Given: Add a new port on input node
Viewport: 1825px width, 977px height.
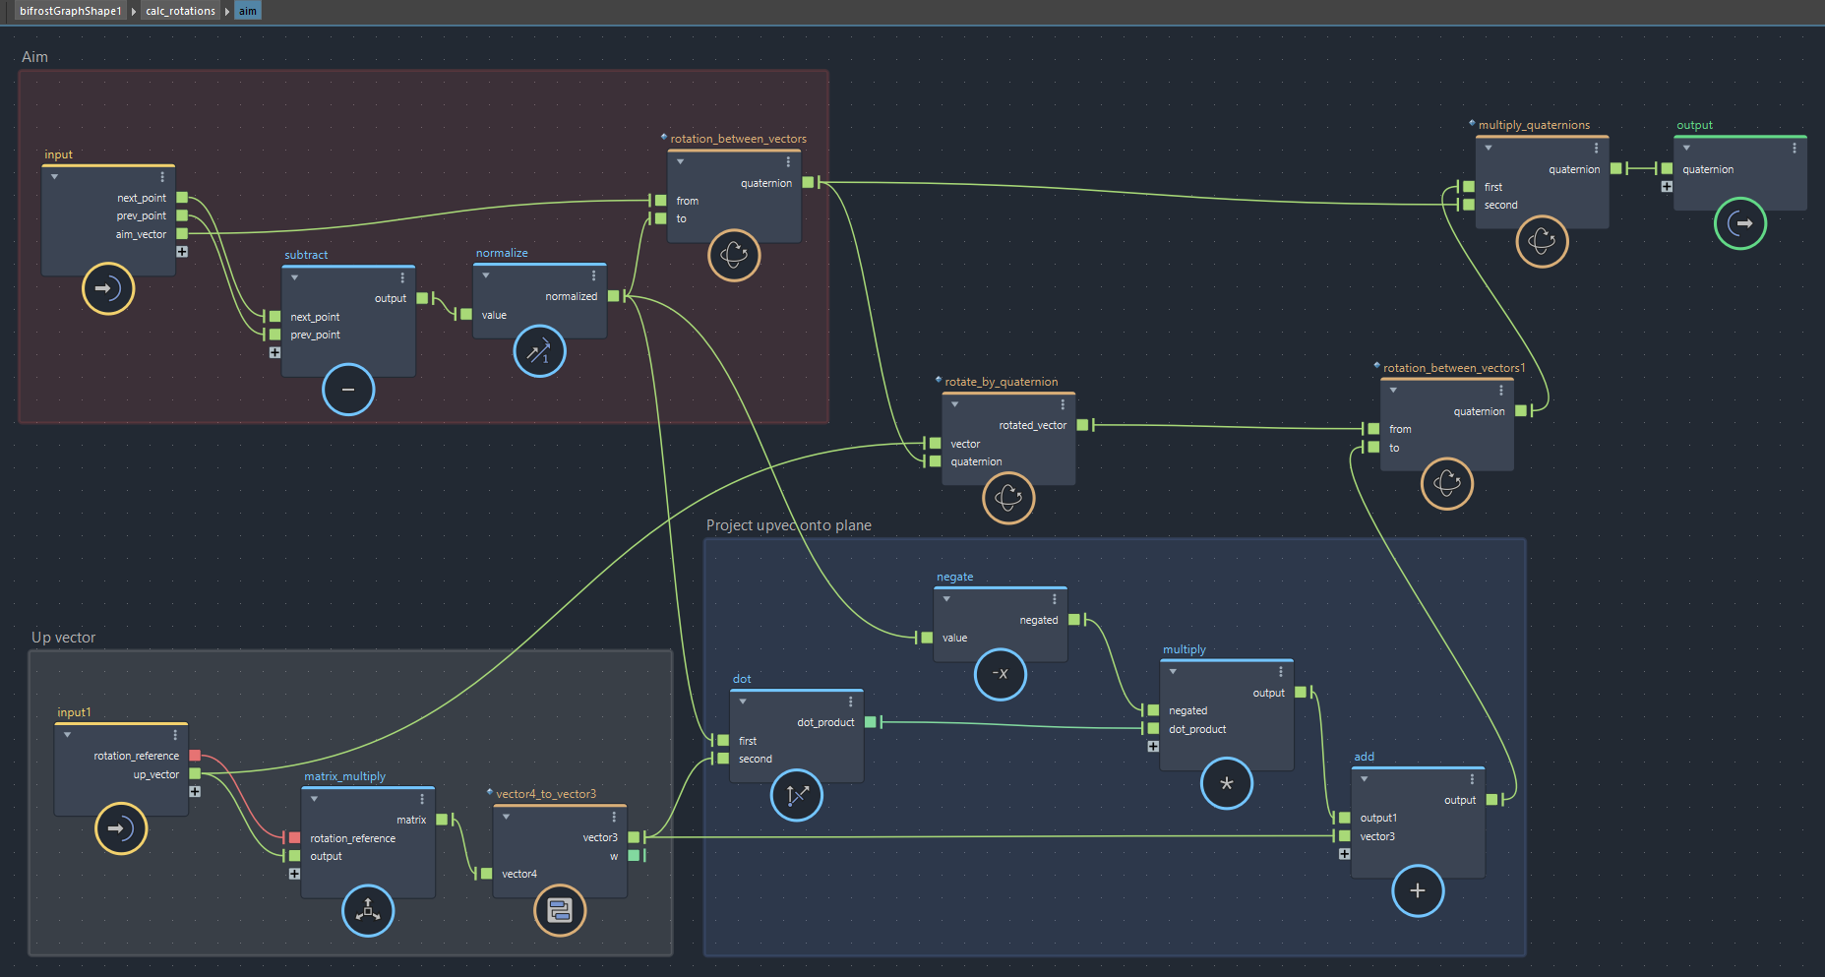Looking at the screenshot, I should click(x=182, y=252).
